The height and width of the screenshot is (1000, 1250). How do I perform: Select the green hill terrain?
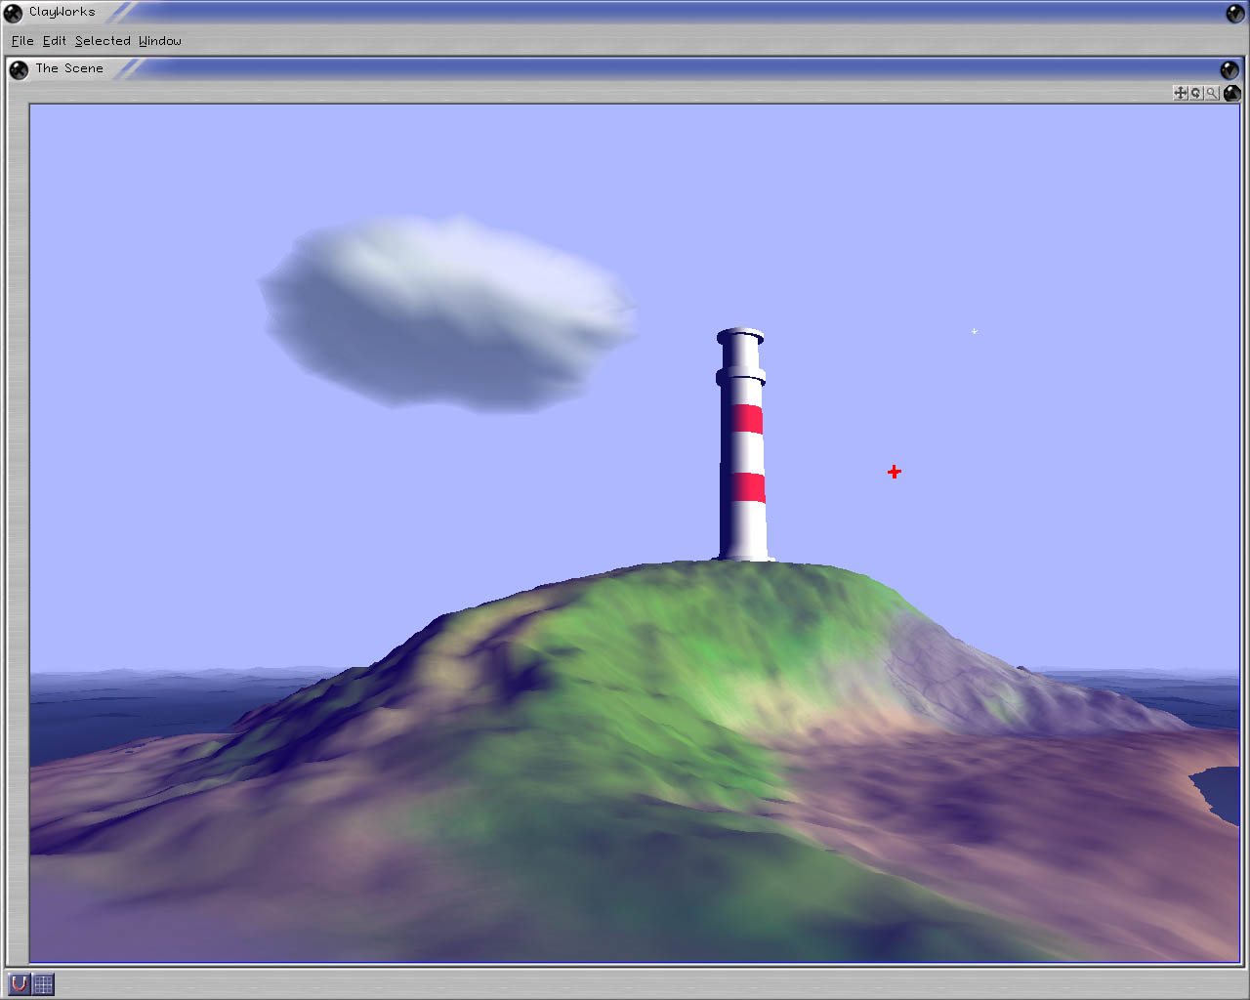[635, 703]
